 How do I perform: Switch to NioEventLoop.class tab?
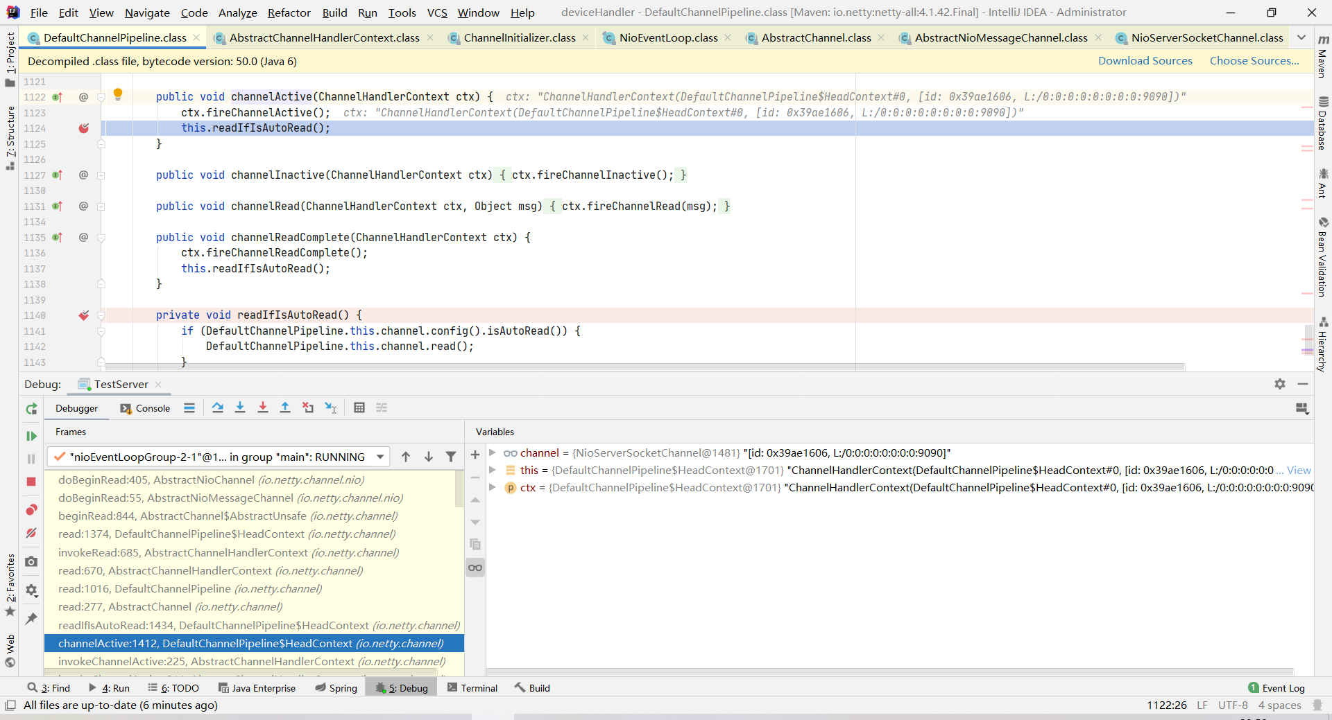coord(668,37)
